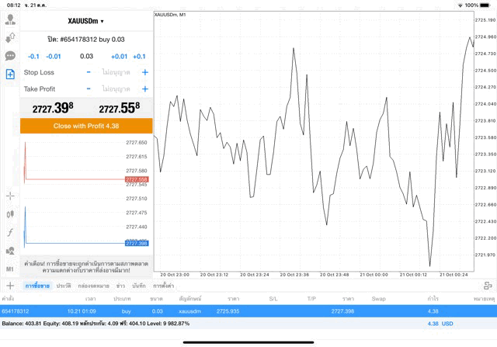The height and width of the screenshot is (347, 497).
Task: Add 0.1 to lot volume
Action: [139, 56]
